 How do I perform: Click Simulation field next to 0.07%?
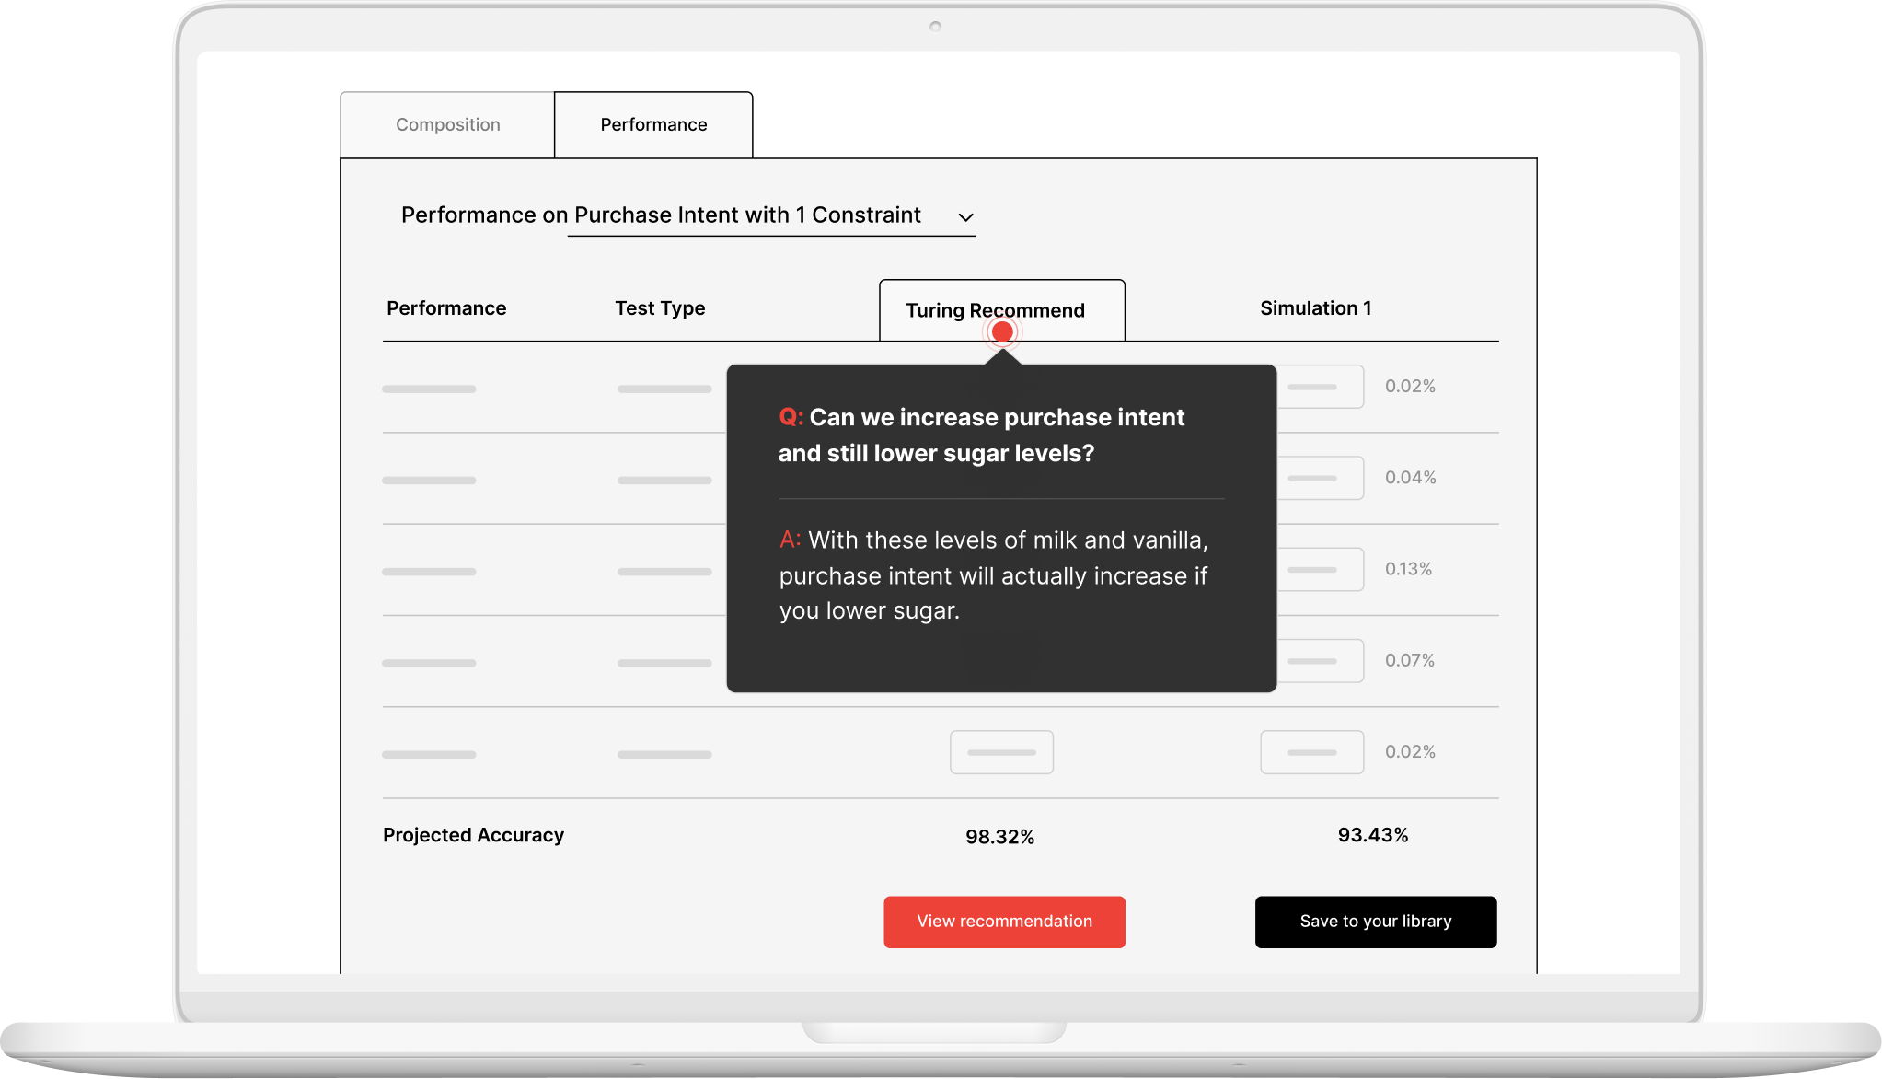point(1322,660)
